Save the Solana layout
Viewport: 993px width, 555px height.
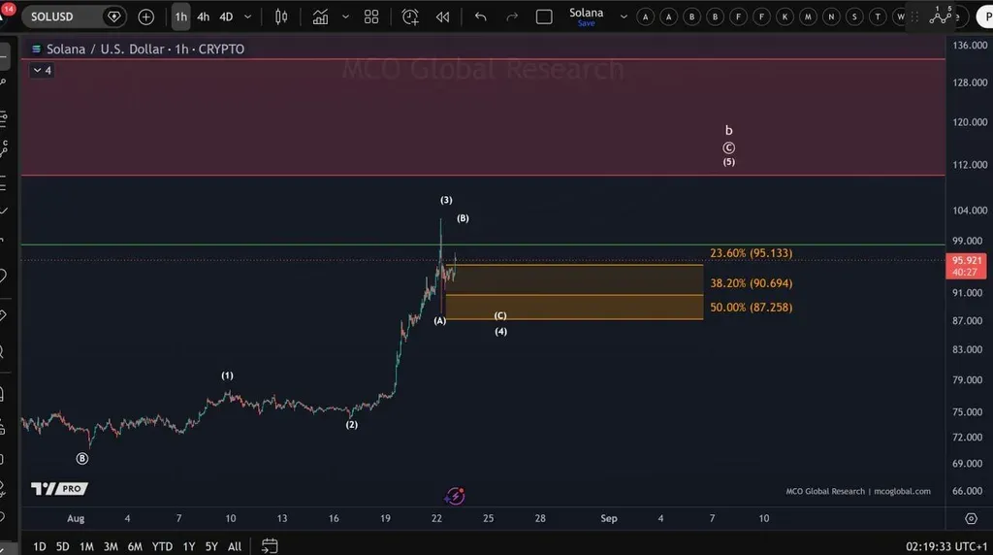pos(587,23)
